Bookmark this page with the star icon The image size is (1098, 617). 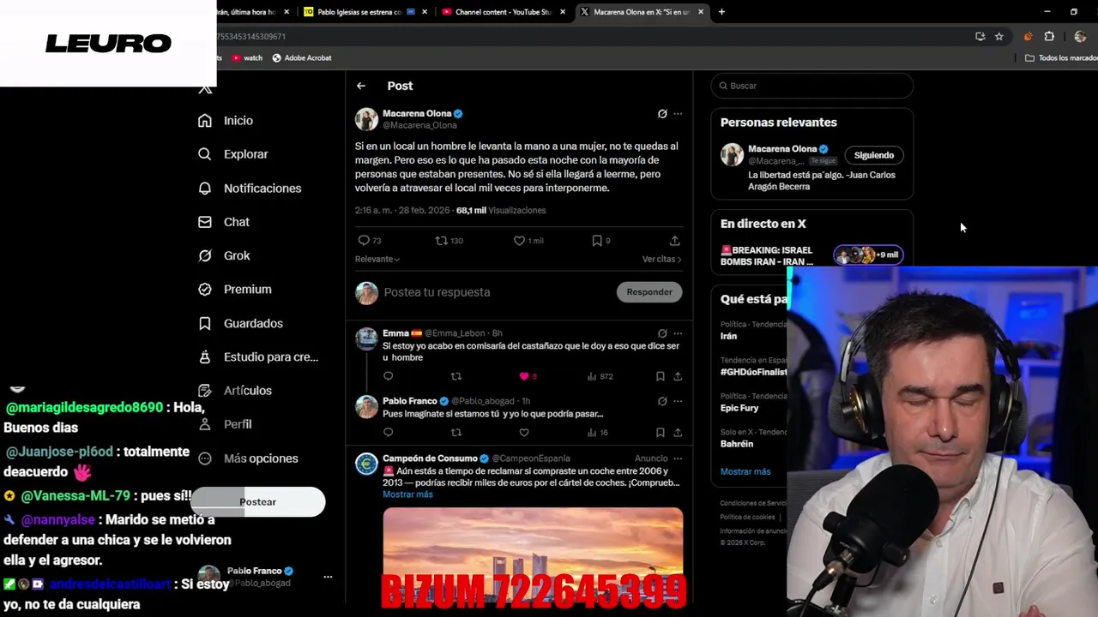999,37
